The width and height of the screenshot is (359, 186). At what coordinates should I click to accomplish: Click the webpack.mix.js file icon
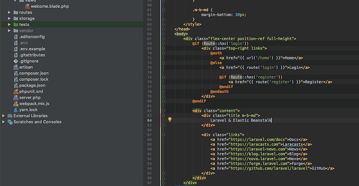[15, 104]
